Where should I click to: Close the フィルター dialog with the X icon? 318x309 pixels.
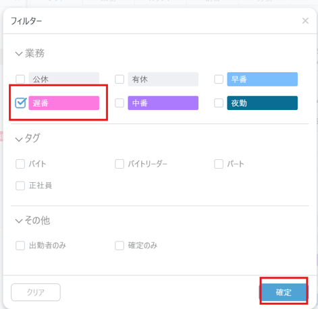[305, 21]
